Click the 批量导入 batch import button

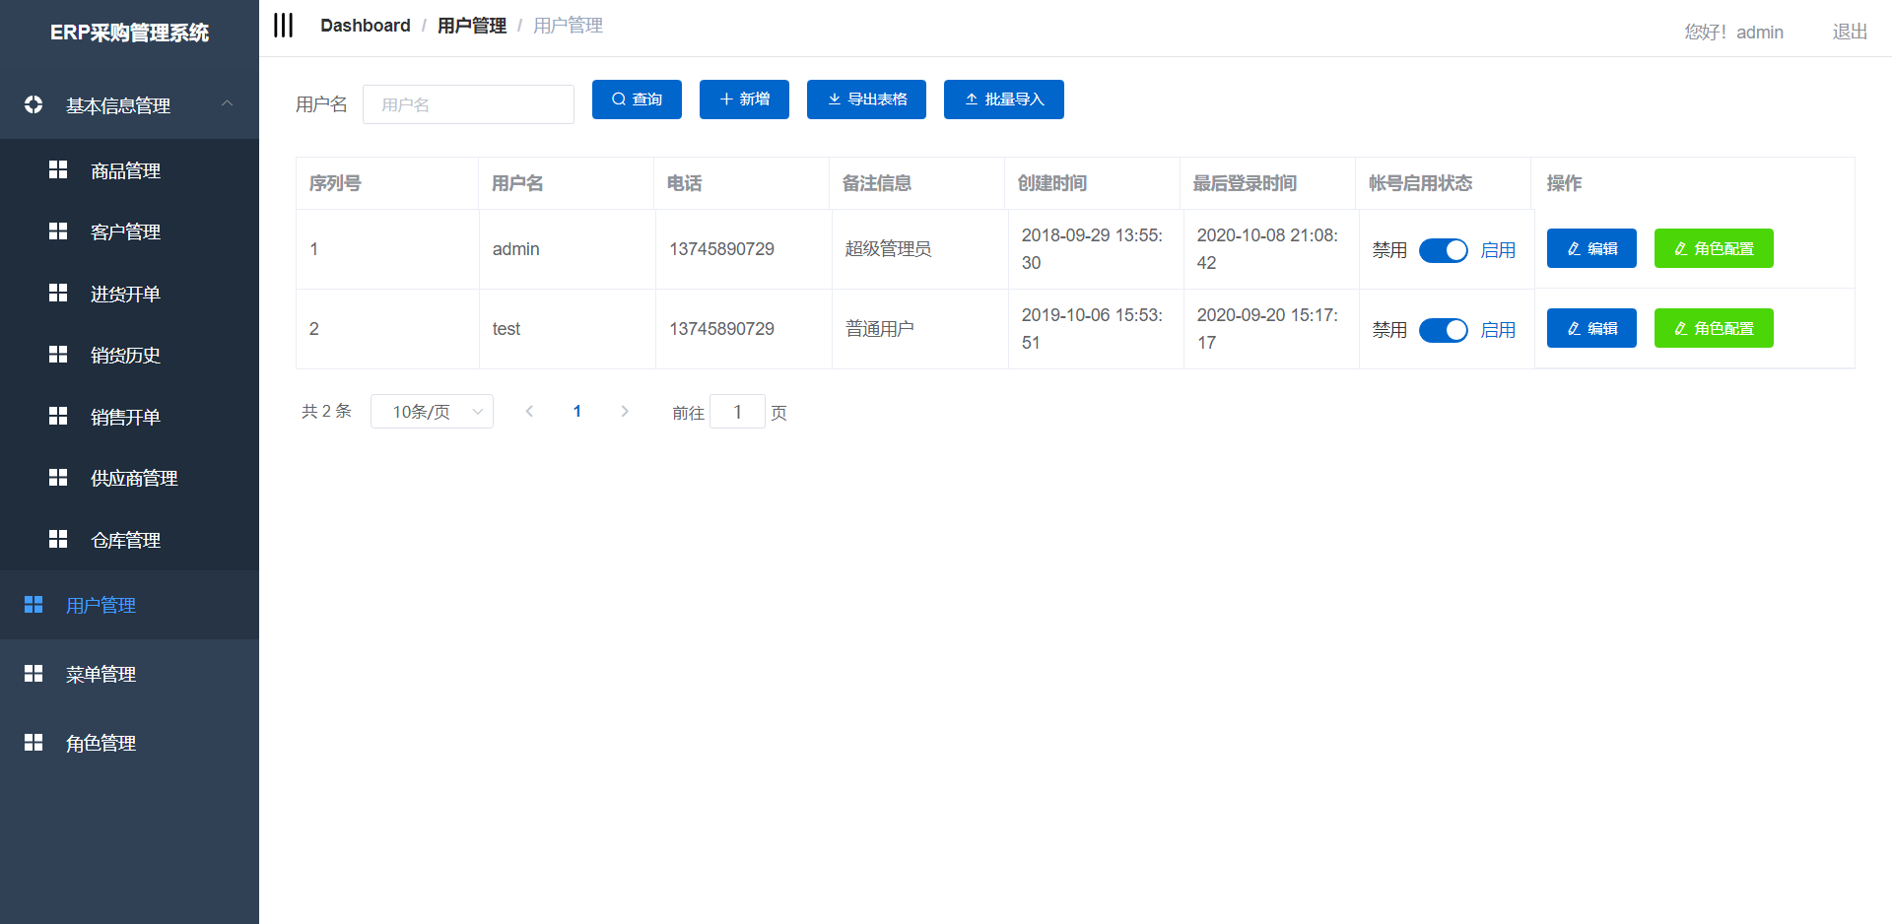tap(1004, 99)
